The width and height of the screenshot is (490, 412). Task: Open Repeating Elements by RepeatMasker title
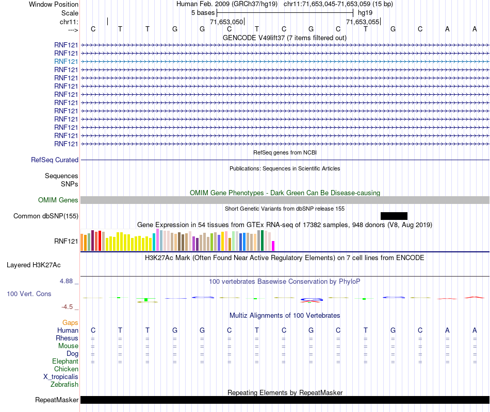(285, 392)
